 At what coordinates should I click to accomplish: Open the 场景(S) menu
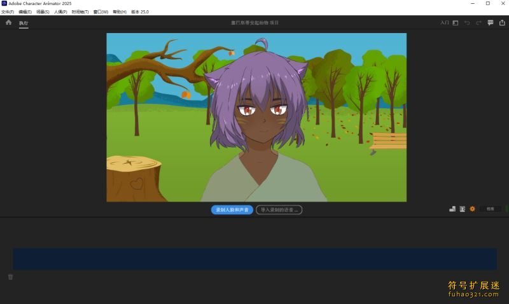(x=43, y=12)
